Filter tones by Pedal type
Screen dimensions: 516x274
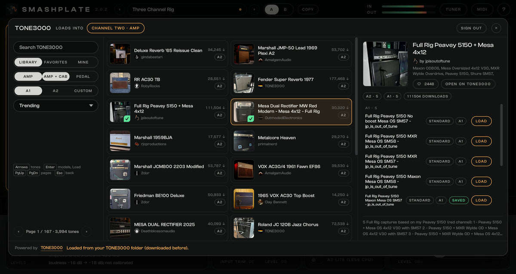tap(83, 76)
